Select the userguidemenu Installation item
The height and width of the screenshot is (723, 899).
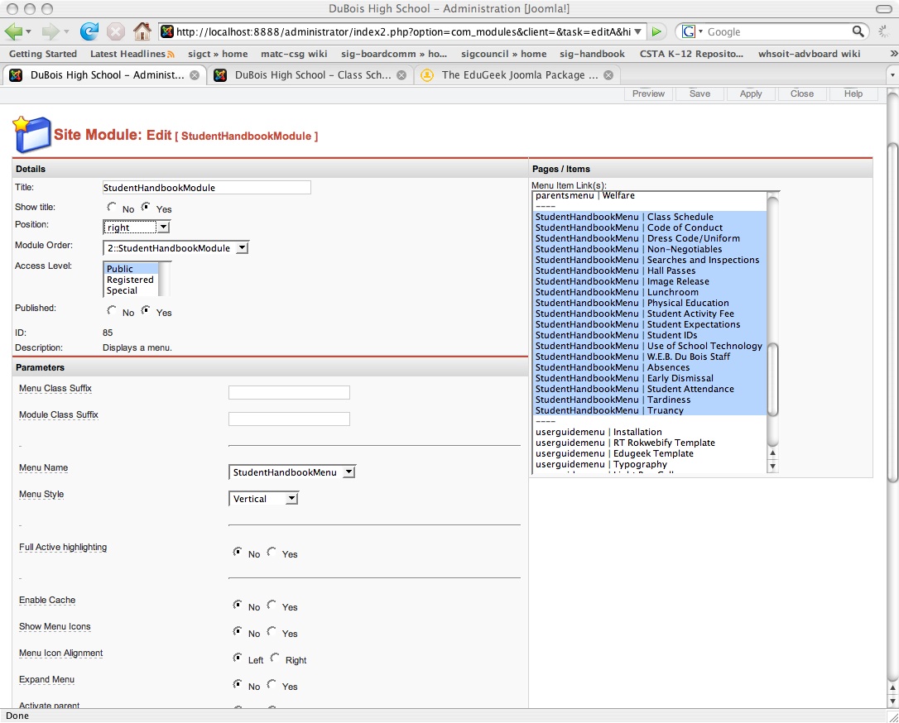[x=650, y=432]
